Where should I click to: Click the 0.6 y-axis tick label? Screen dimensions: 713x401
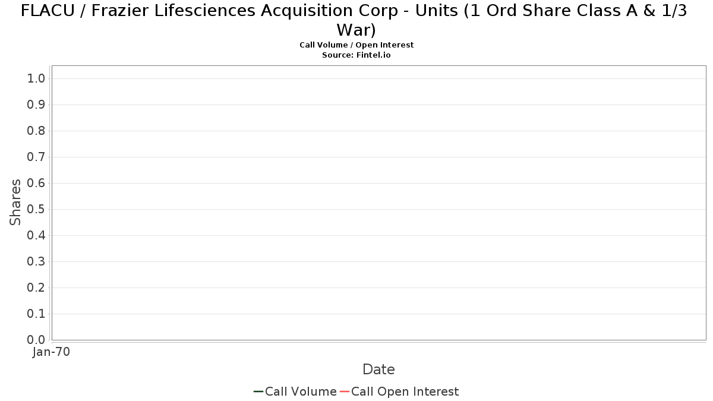[36, 183]
